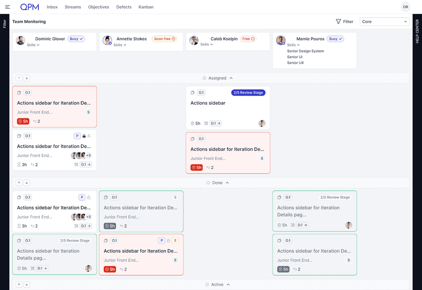Click the copy icon on the first Assigned card
The height and width of the screenshot is (290, 422).
click(x=19, y=93)
